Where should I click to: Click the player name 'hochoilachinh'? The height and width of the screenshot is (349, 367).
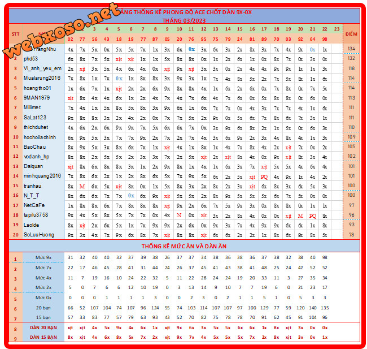pos(40,137)
